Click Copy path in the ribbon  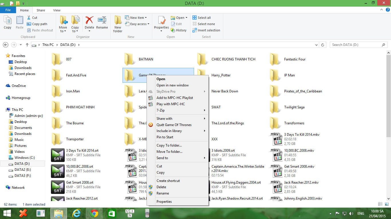coord(37,24)
